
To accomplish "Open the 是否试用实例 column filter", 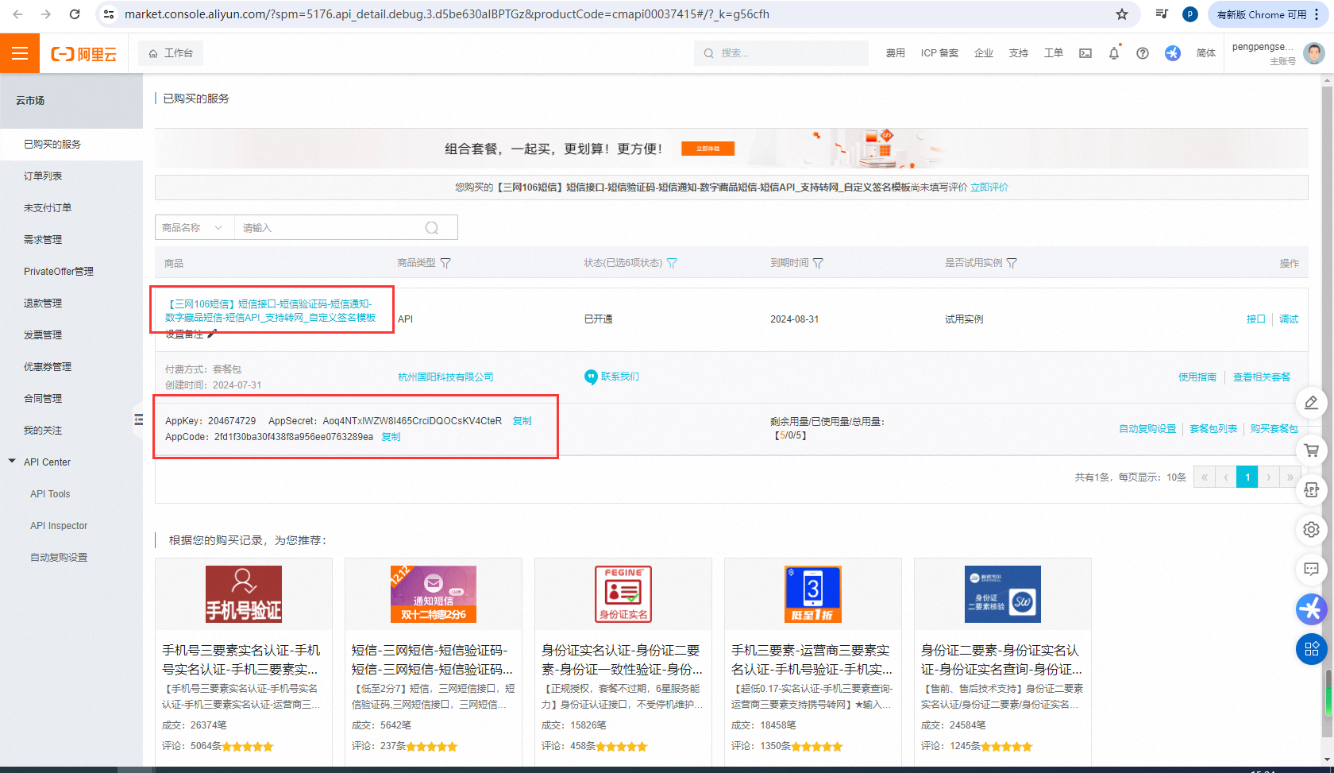I will [1012, 263].
